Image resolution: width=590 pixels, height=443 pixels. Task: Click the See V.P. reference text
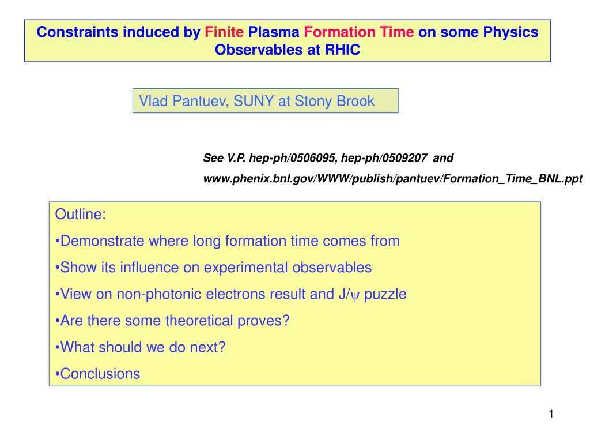224,158
